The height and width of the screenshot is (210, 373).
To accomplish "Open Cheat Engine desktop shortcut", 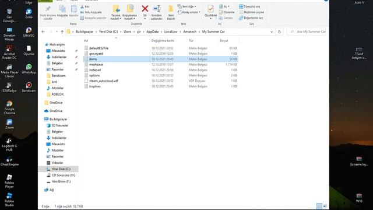I will click(x=9, y=161).
